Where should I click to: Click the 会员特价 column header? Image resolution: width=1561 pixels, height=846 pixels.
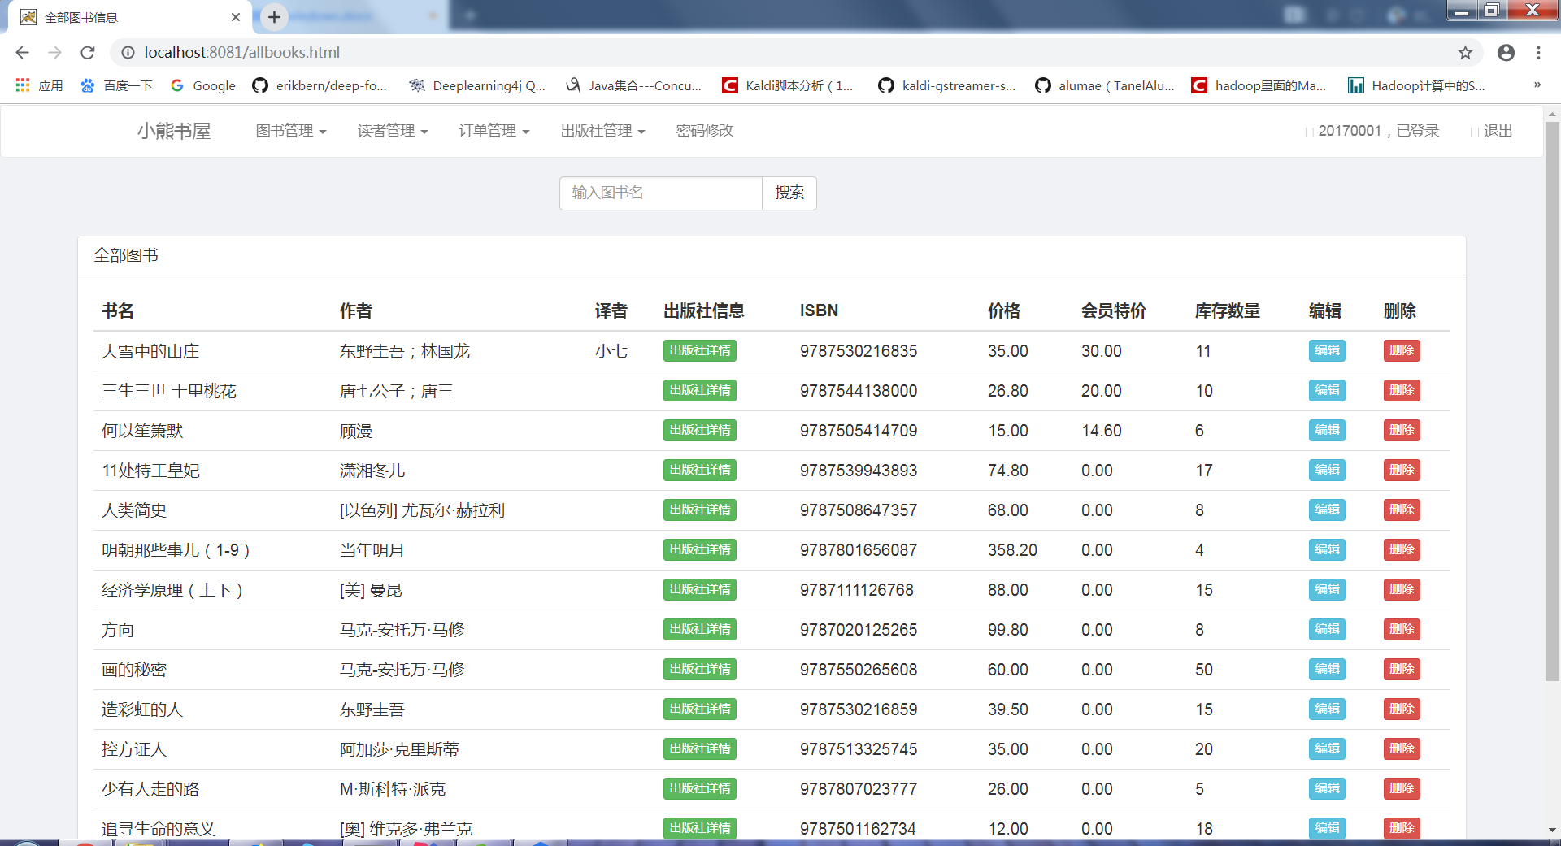1114,310
